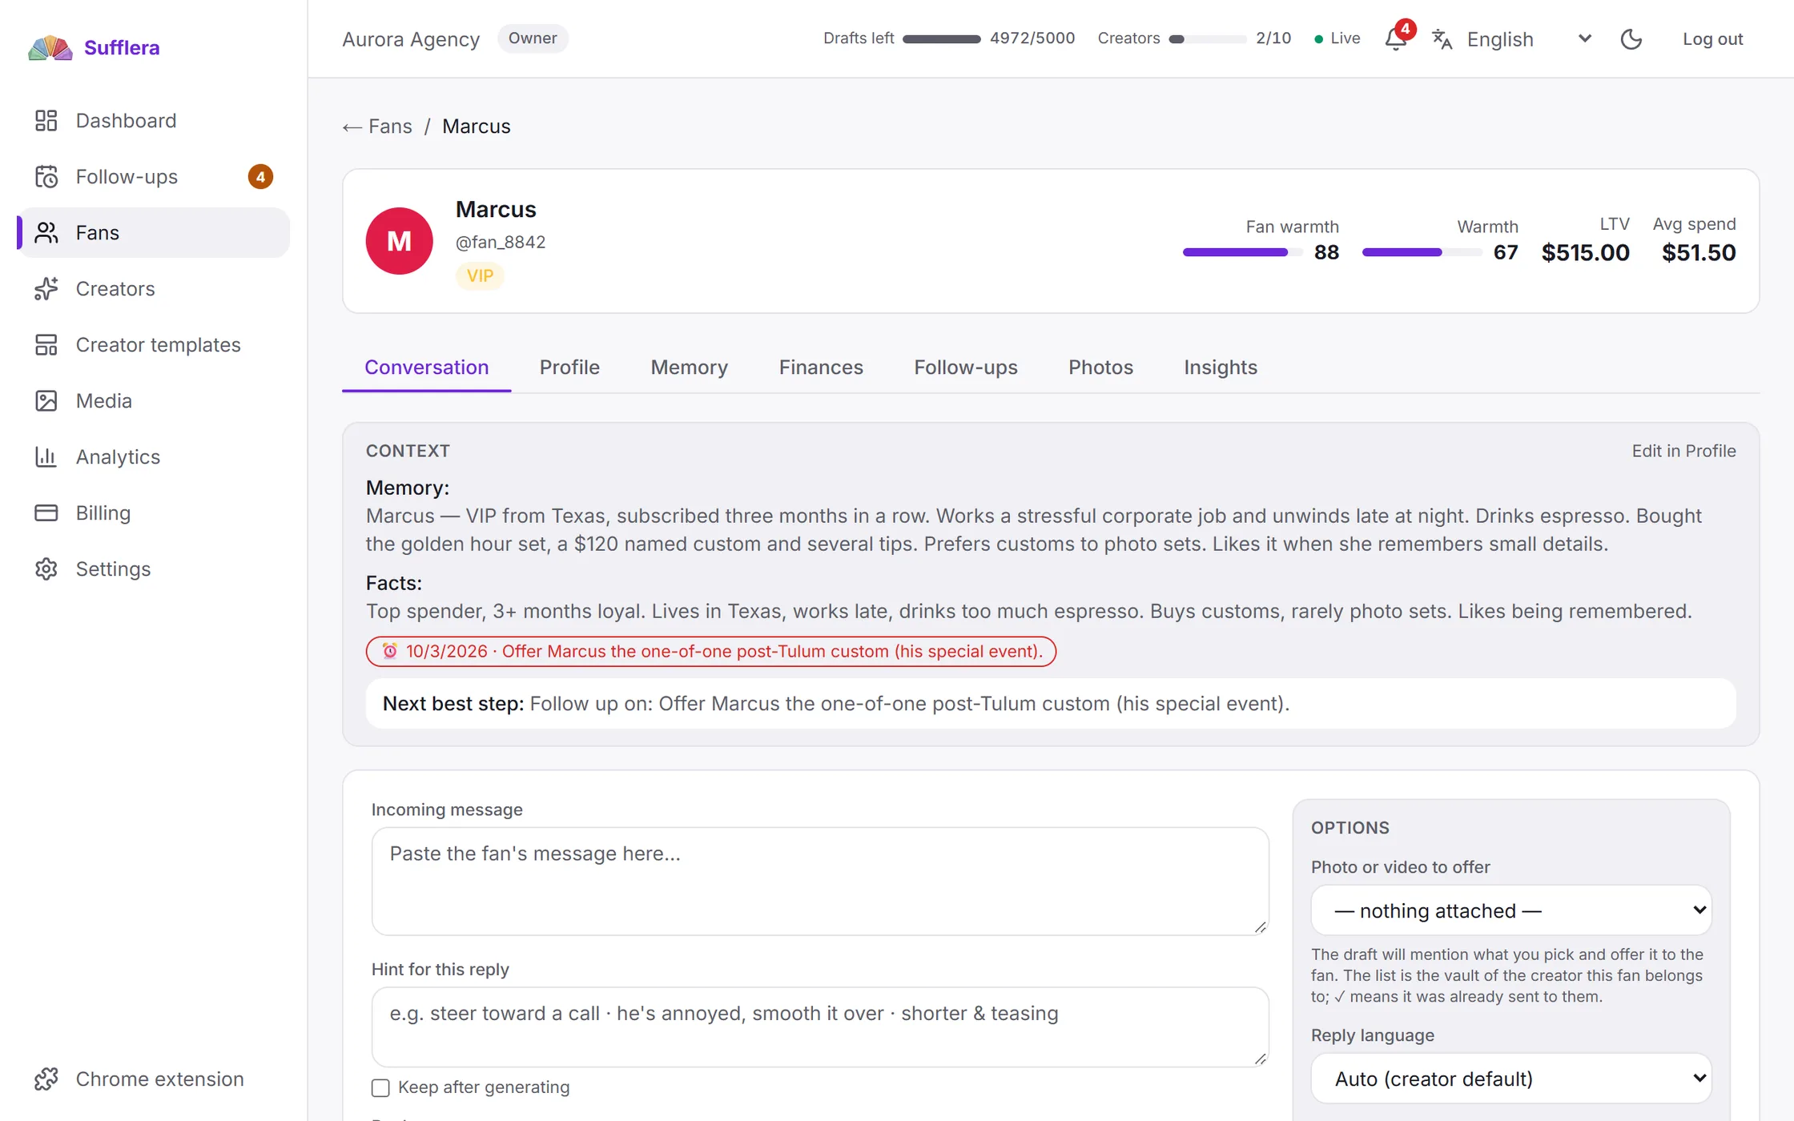1794x1121 pixels.
Task: Open the fan's Follow-ups tab
Action: tap(966, 368)
